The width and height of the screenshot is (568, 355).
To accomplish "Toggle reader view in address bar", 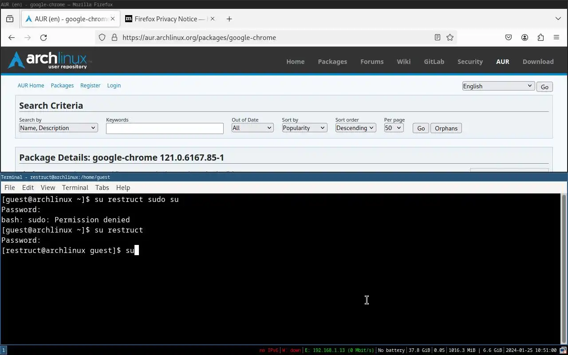I will point(437,38).
